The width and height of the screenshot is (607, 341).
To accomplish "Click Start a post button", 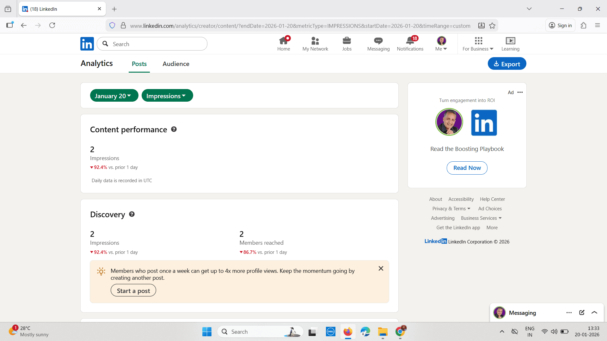I will pyautogui.click(x=133, y=290).
